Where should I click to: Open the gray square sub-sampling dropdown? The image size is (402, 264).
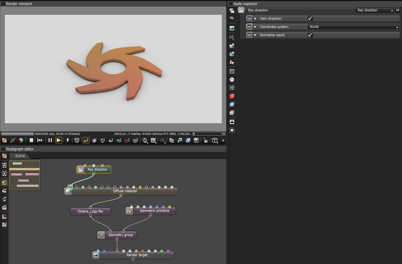153,141
